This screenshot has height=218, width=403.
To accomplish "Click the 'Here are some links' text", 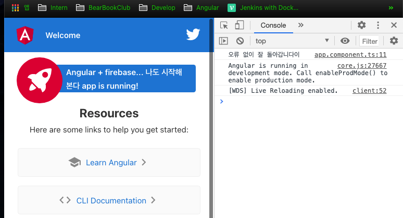I will (x=109, y=130).
